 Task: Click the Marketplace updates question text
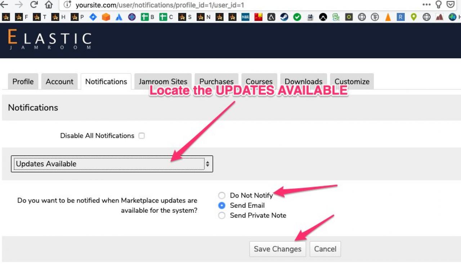[107, 206]
